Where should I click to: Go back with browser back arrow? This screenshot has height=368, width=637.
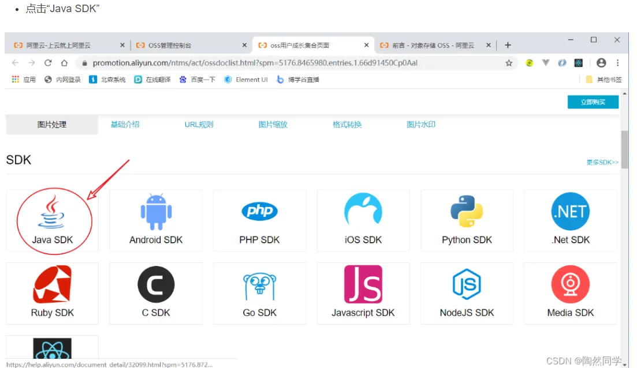point(15,63)
